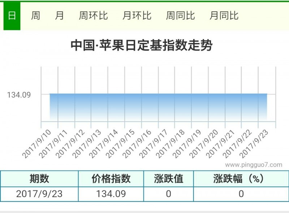Image resolution: width=289 pixels, height=213 pixels.
Task: Click the 涨跌值 cell showing 0
Action: click(168, 194)
